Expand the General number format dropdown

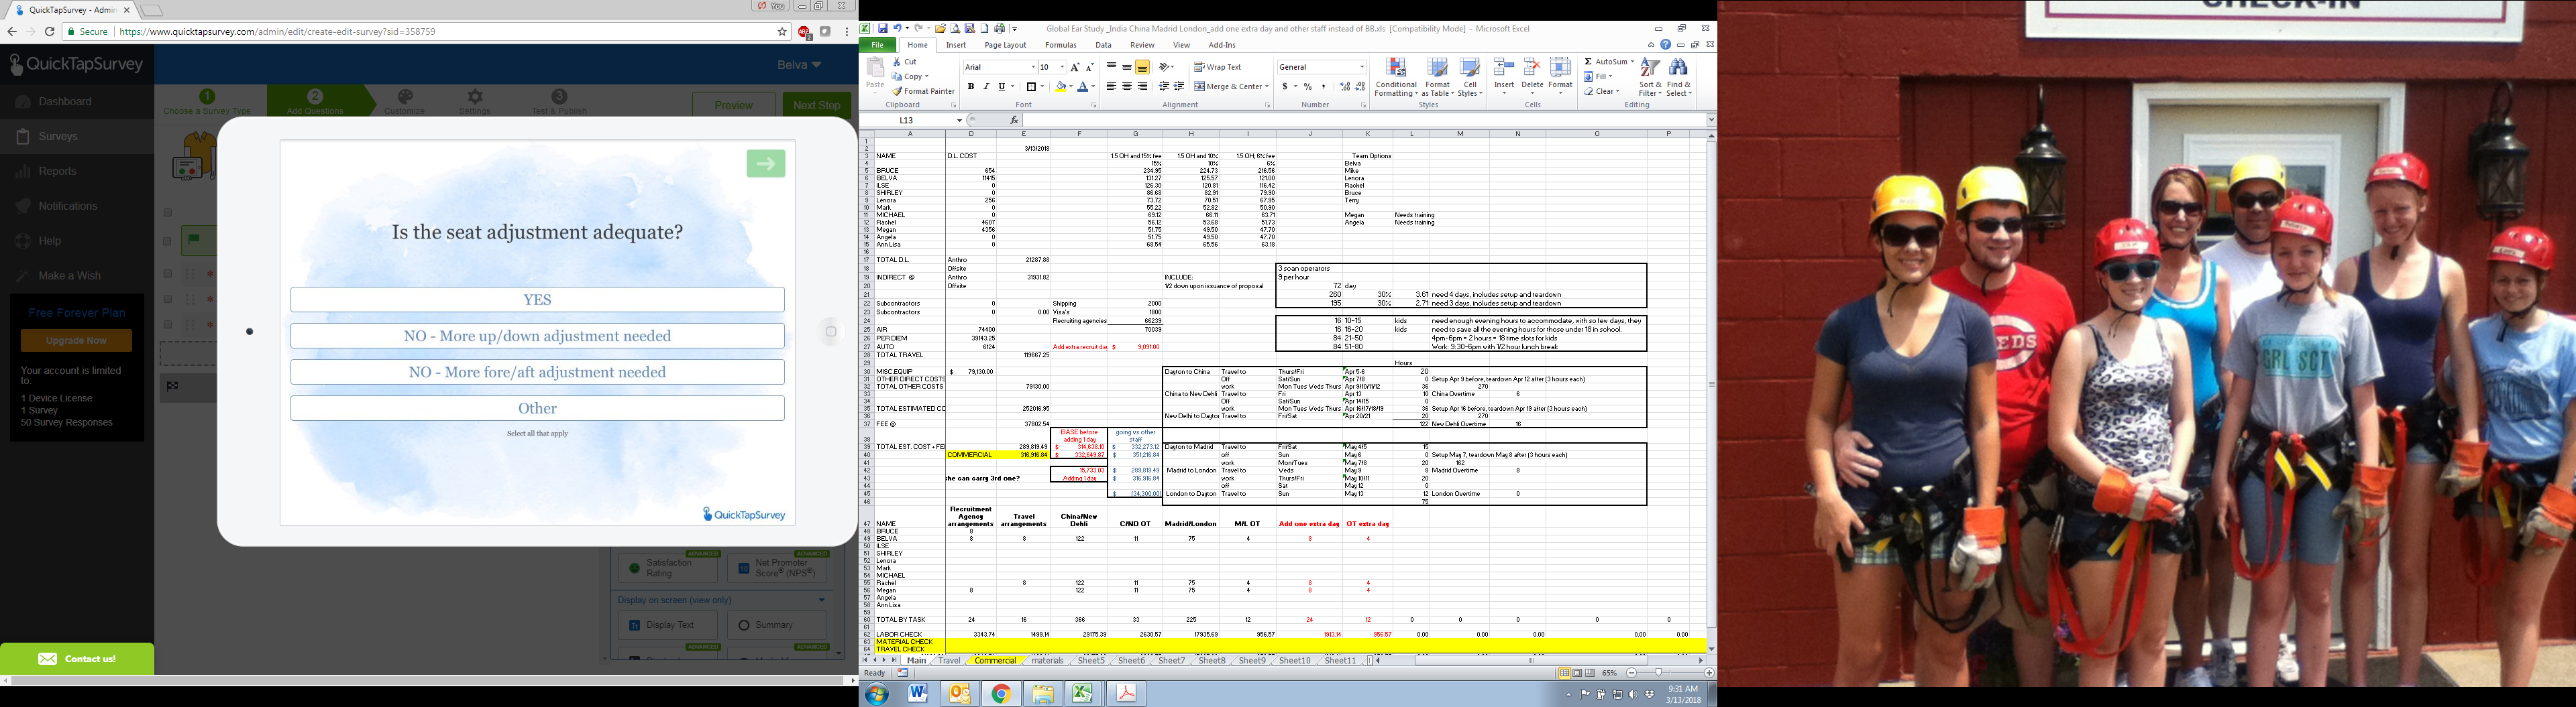(1361, 67)
